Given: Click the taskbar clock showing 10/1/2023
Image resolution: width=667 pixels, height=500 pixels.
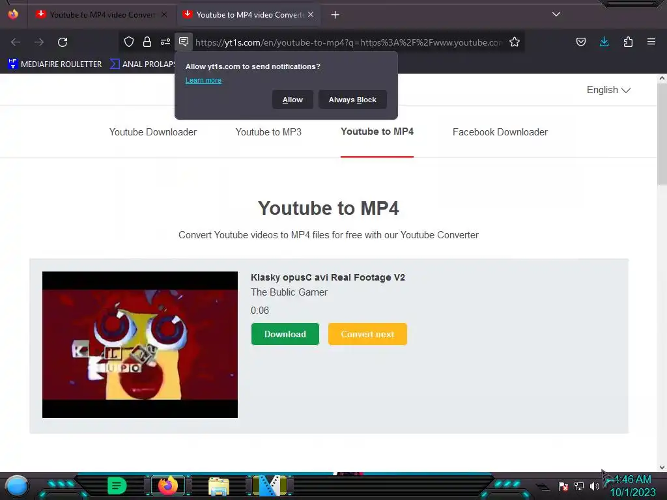Looking at the screenshot, I should point(633,486).
